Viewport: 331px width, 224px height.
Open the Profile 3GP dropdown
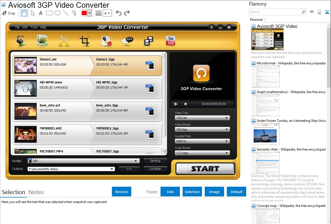coord(84,161)
